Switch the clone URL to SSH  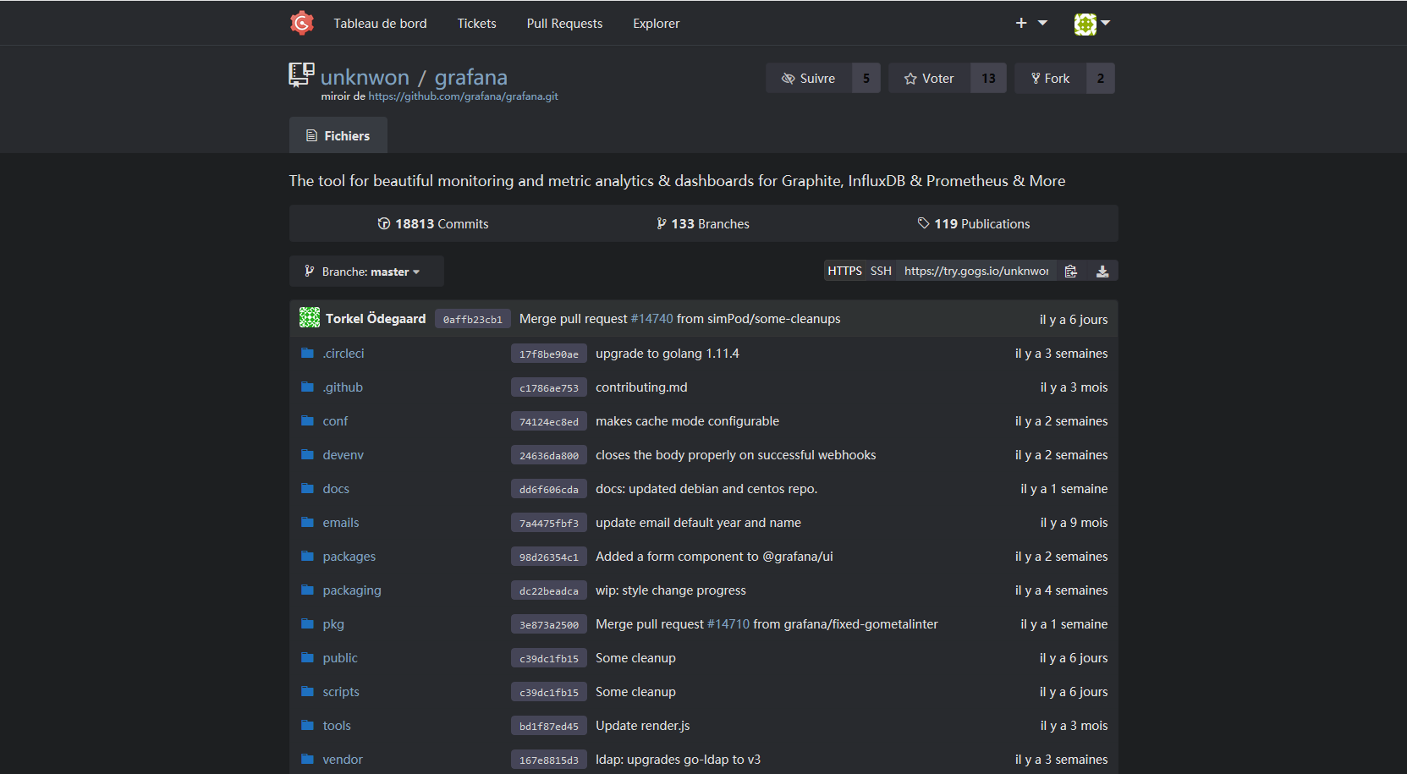coord(881,271)
